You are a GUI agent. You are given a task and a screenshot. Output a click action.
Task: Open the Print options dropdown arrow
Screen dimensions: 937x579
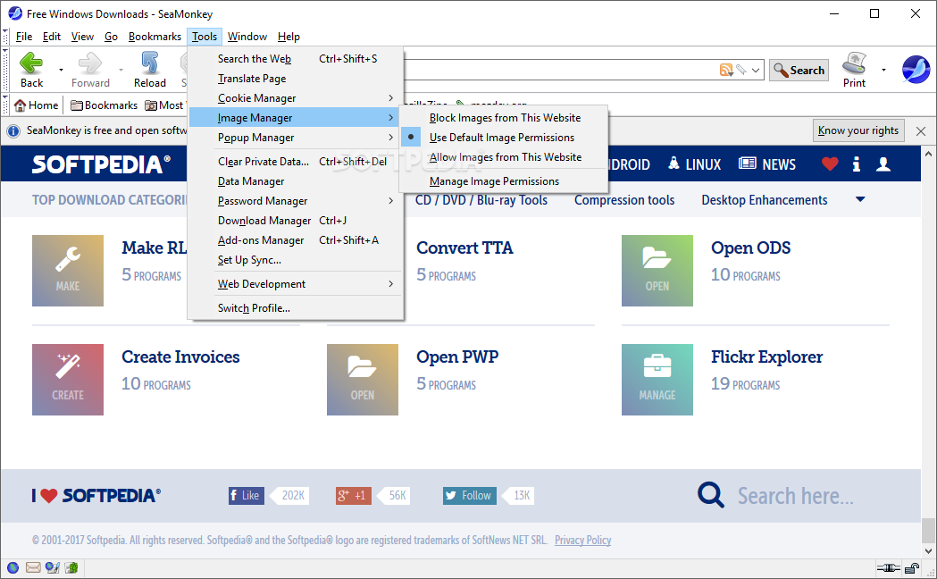(883, 70)
